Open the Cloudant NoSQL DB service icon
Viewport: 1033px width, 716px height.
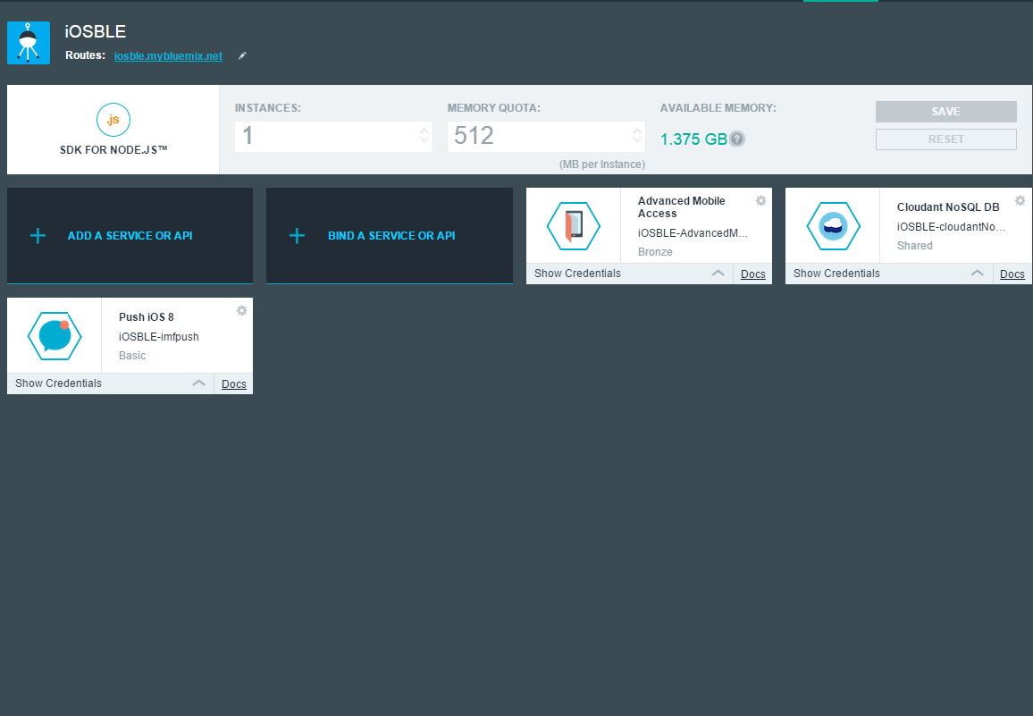(834, 226)
